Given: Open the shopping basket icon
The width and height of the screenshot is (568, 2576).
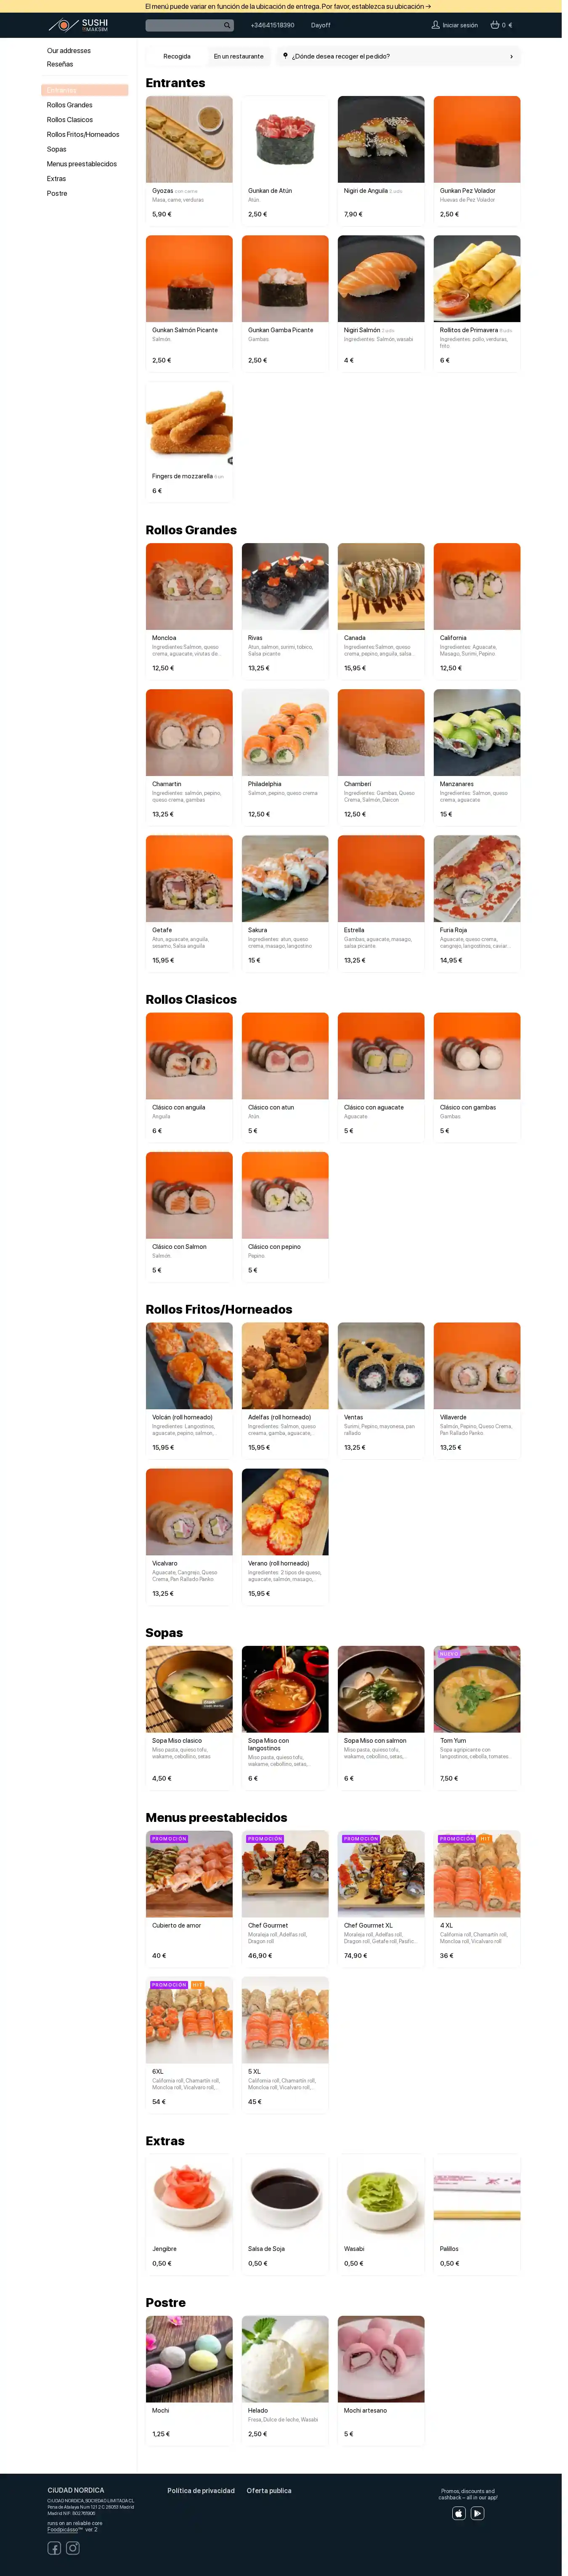Looking at the screenshot, I should pos(494,25).
